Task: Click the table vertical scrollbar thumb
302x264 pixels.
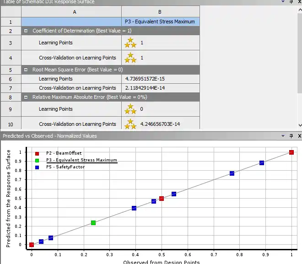Action: click(x=300, y=53)
